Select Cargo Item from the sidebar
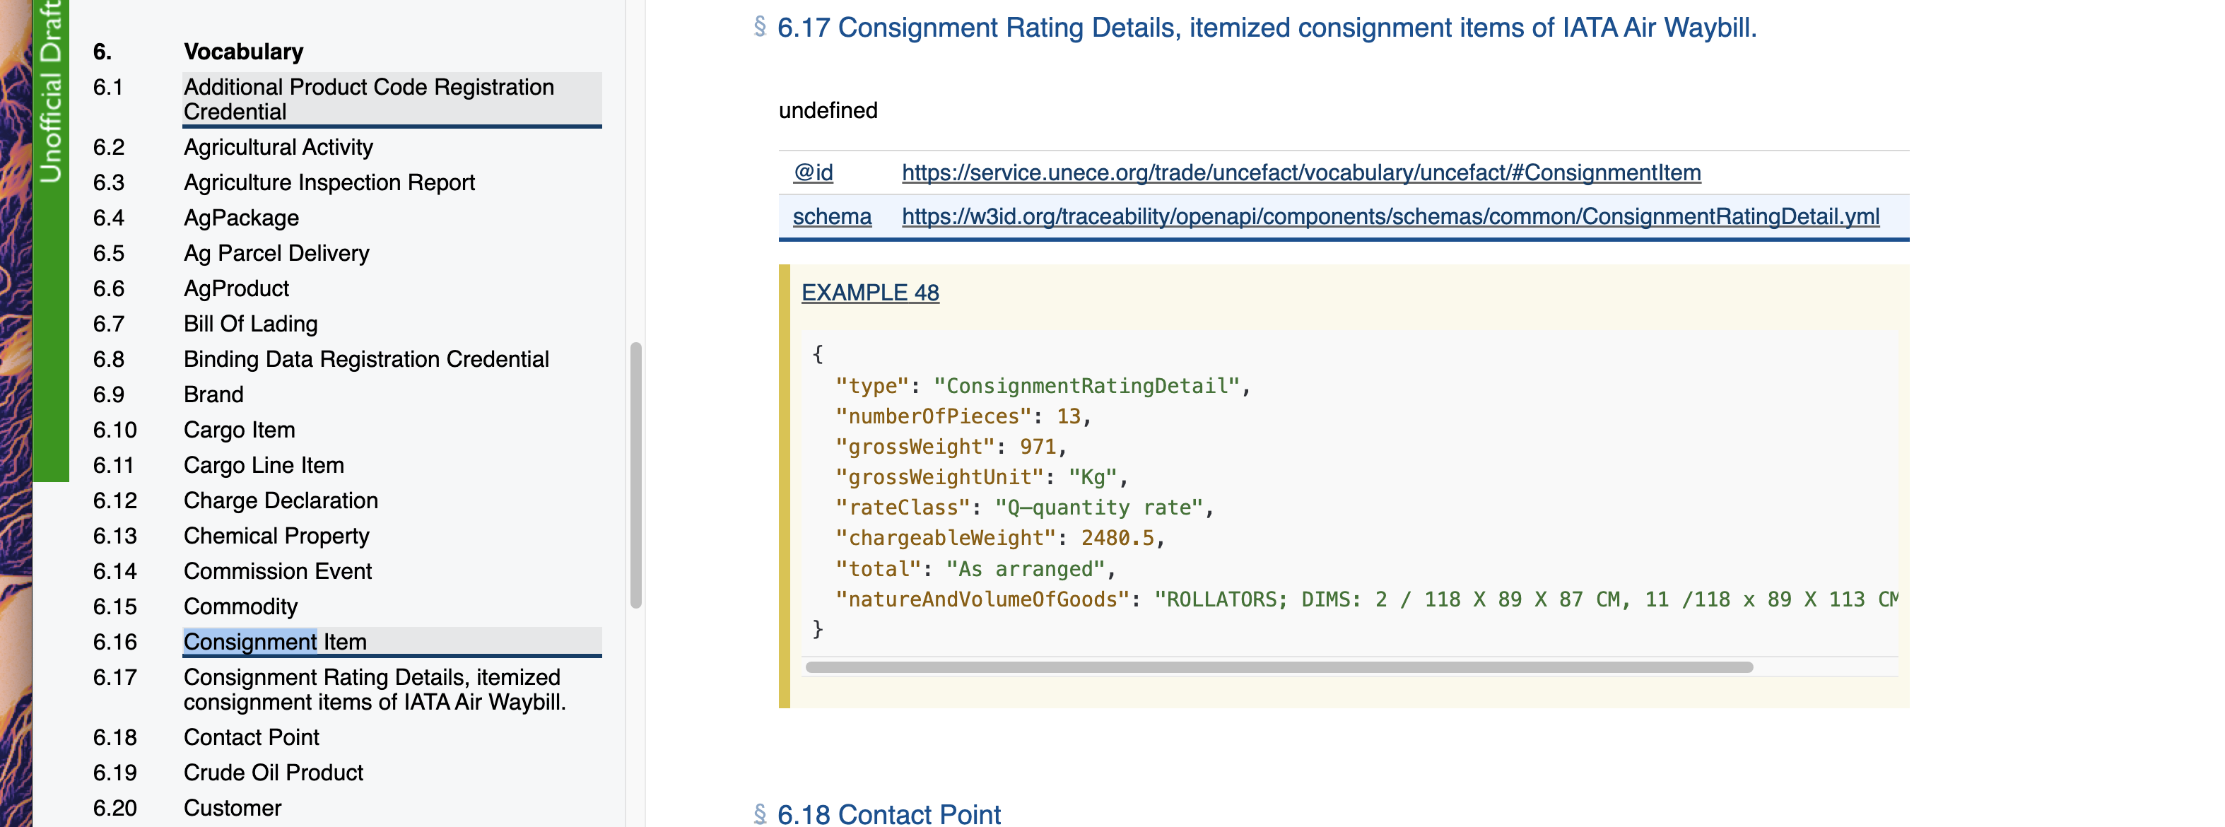 click(240, 430)
